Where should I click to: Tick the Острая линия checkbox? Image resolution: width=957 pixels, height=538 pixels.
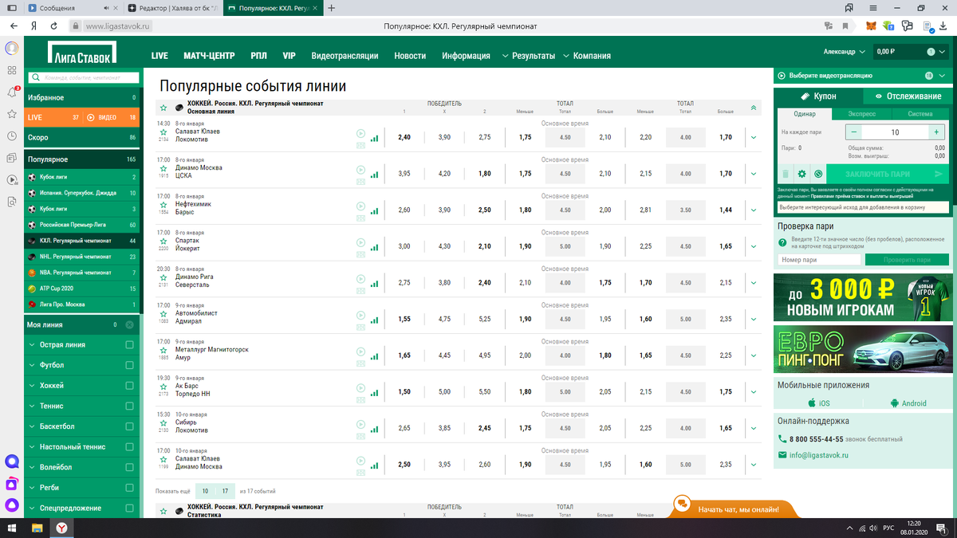click(x=129, y=345)
